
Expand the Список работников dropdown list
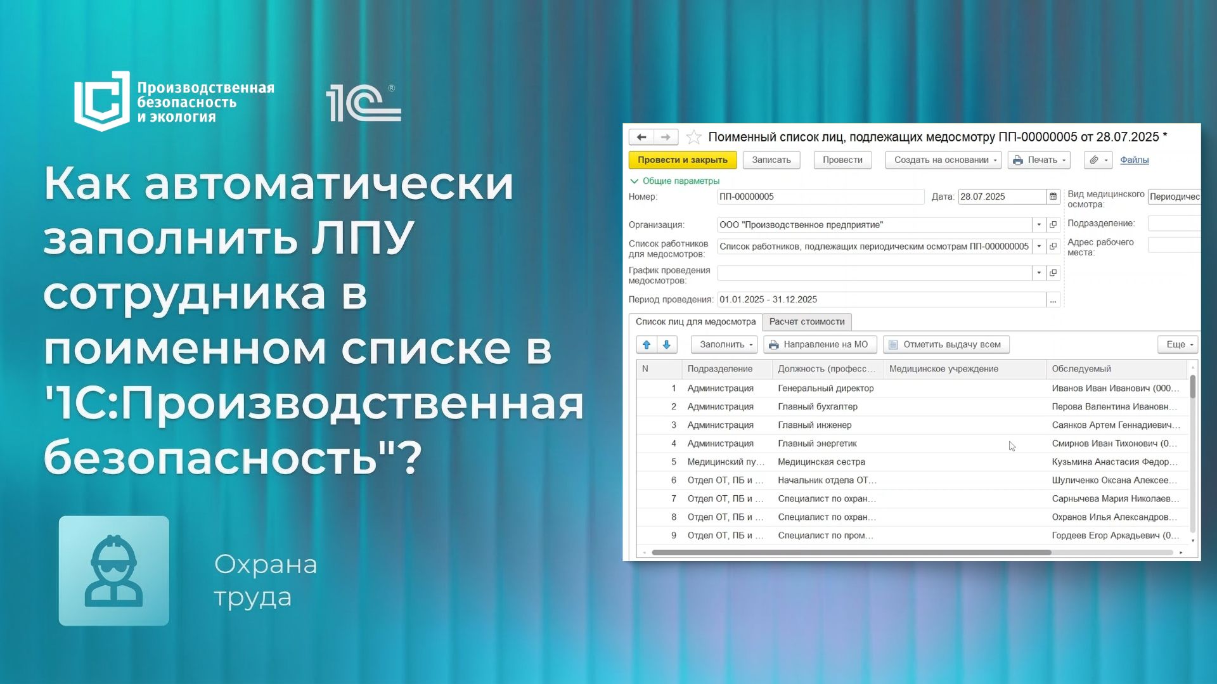(1039, 246)
